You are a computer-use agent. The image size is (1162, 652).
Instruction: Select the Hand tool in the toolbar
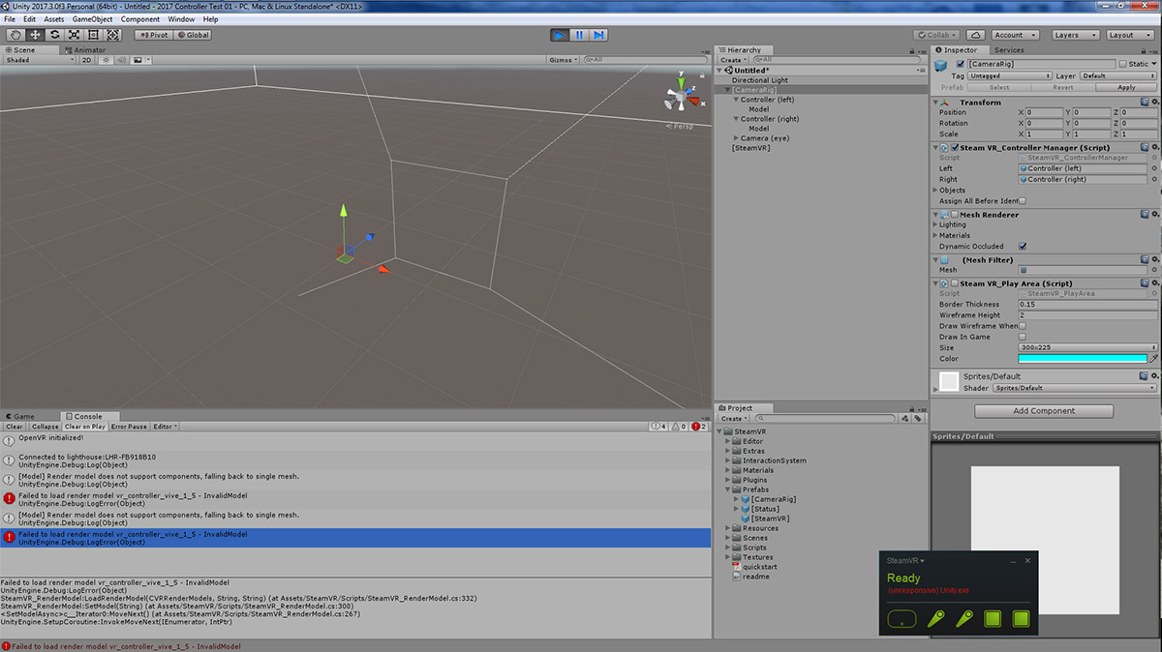click(15, 35)
